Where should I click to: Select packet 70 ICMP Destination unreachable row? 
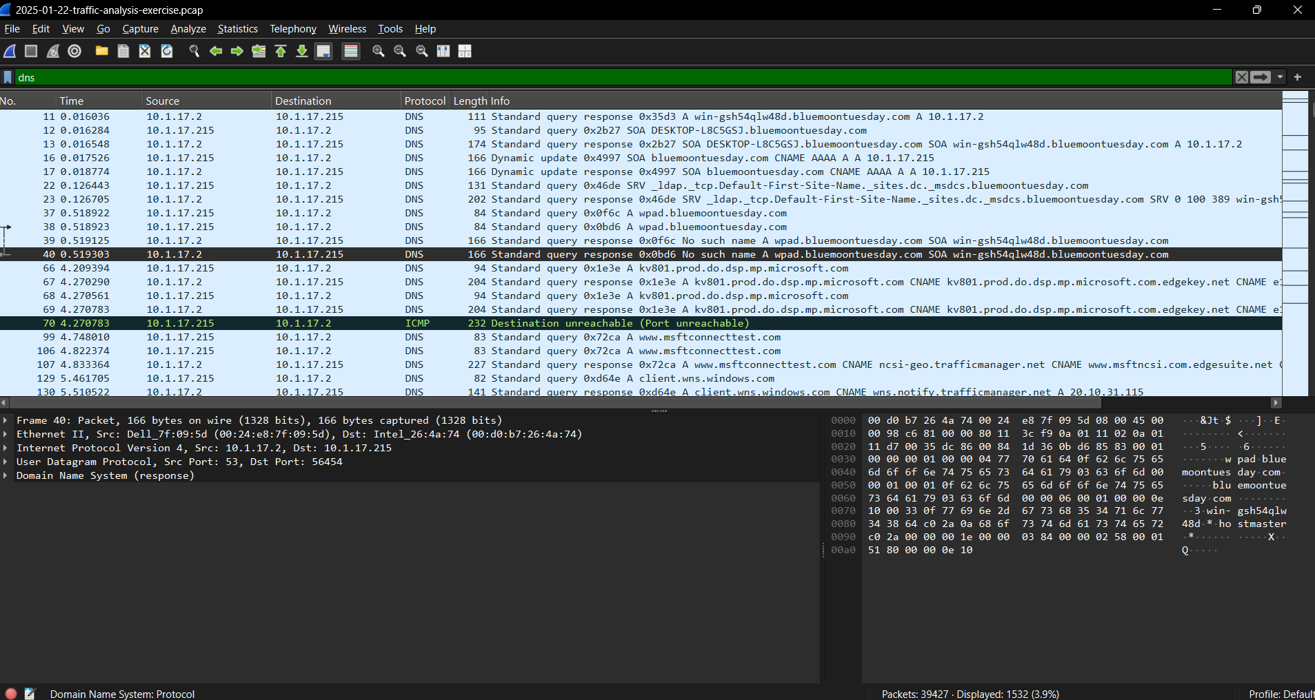[x=641, y=323]
